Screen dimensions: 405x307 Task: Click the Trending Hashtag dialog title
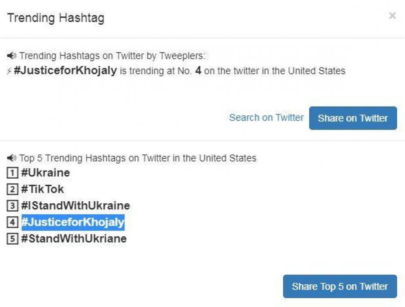pos(55,18)
